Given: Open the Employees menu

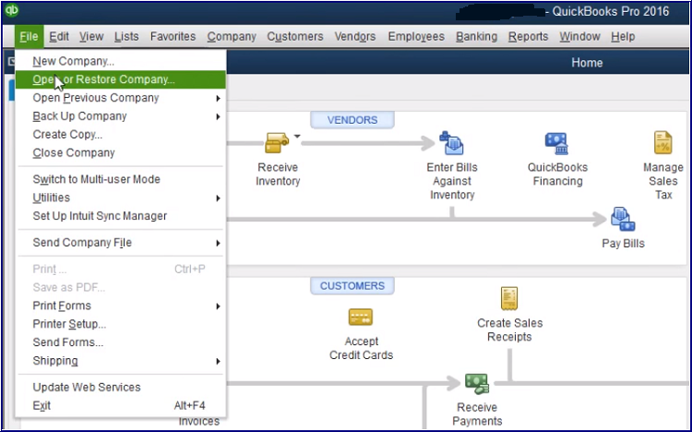Looking at the screenshot, I should click(x=416, y=37).
